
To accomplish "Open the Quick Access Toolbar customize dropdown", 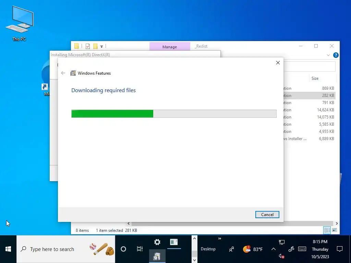I will [x=101, y=46].
